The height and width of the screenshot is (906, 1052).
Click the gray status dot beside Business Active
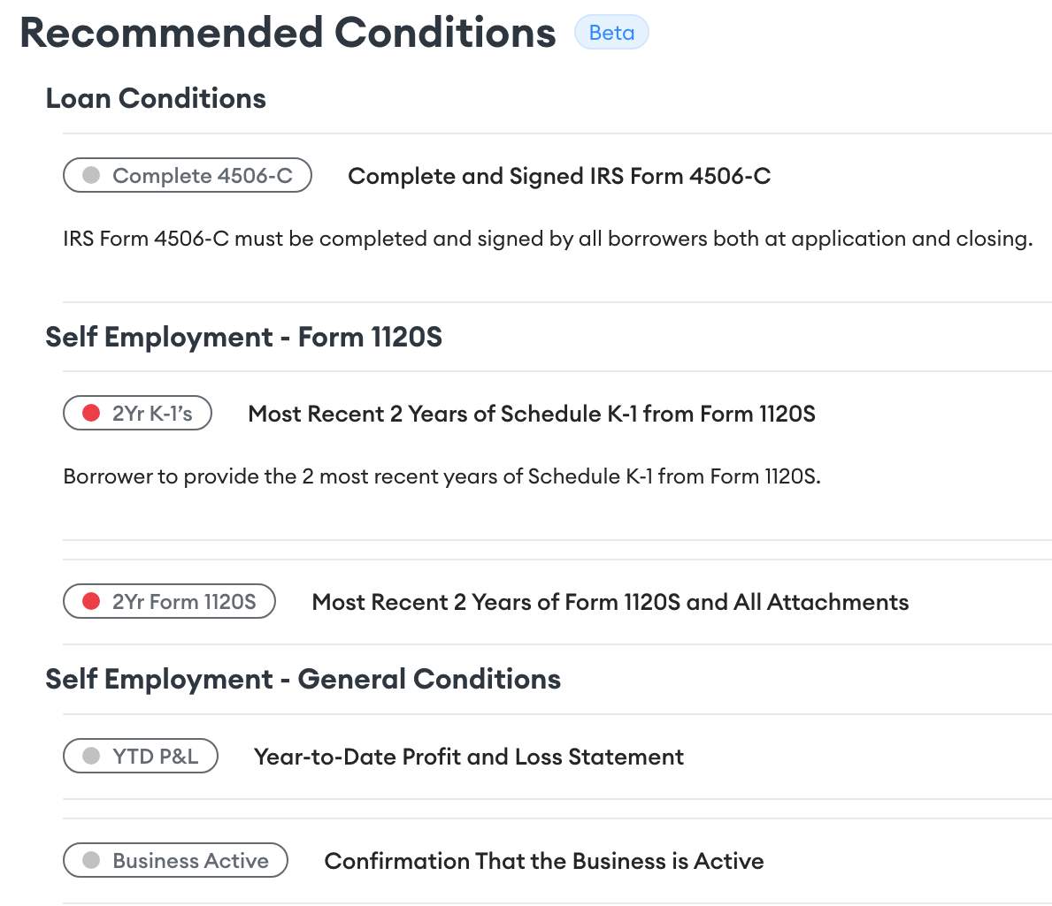point(91,861)
